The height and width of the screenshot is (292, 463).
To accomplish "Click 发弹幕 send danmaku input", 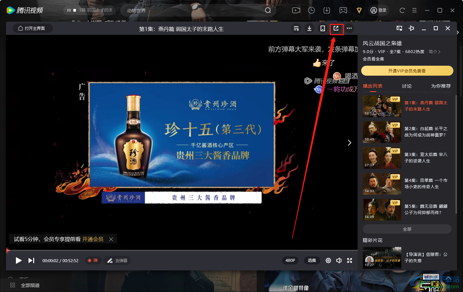I will tap(117, 260).
